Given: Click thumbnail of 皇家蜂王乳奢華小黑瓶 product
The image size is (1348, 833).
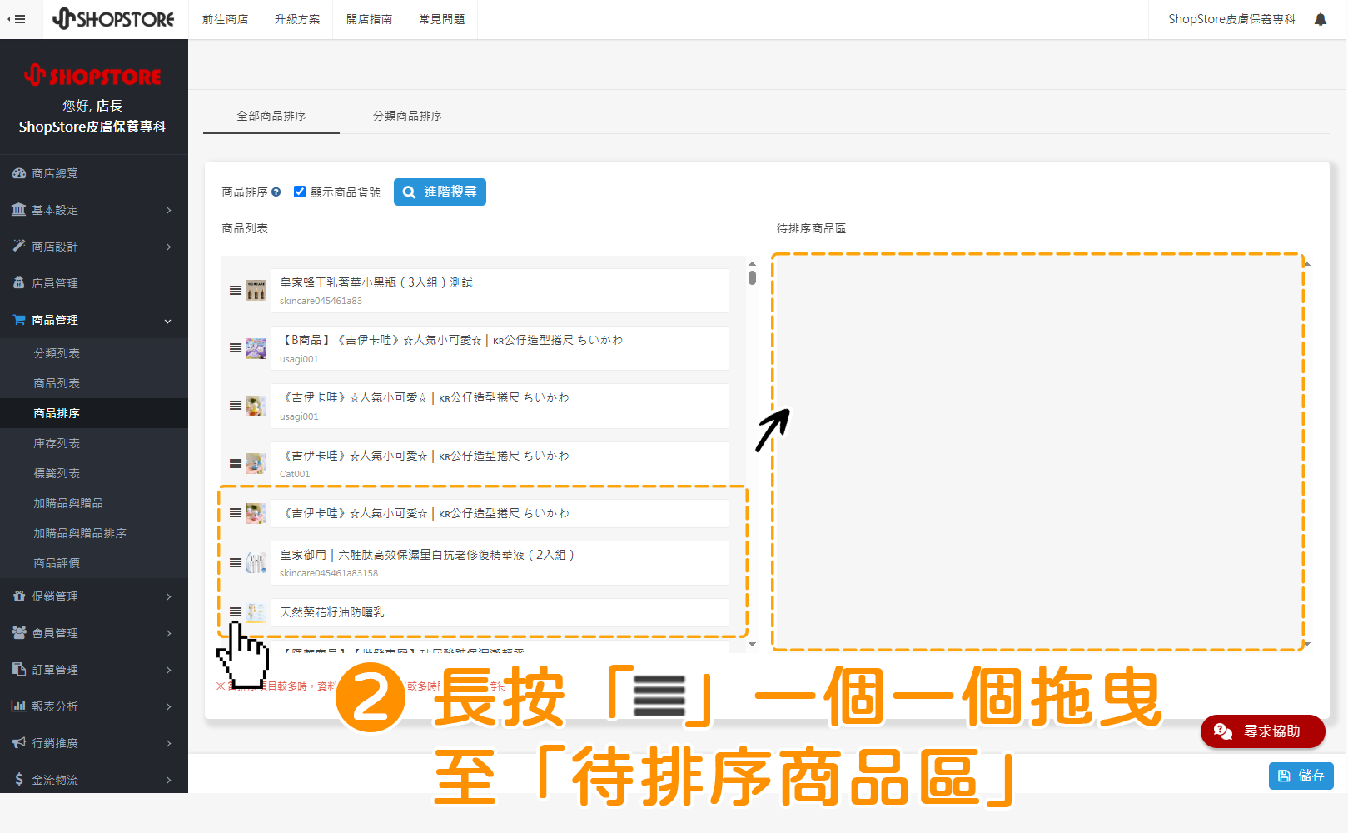Looking at the screenshot, I should [x=256, y=291].
